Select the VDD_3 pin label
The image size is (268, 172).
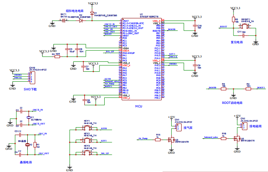(156, 21)
